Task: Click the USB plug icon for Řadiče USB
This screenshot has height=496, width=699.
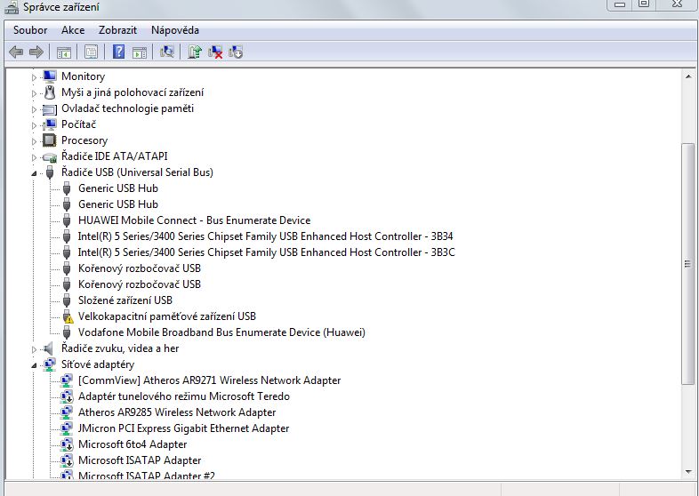Action: (50, 172)
